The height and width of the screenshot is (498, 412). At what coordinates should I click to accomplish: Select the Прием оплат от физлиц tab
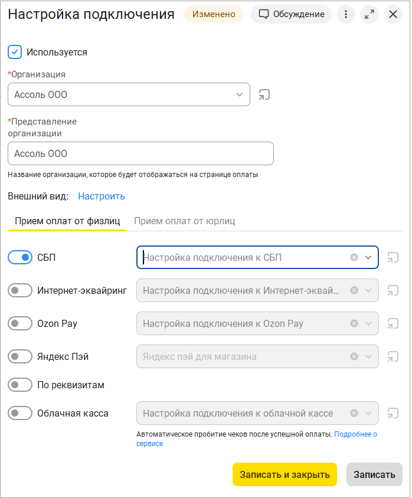pos(67,221)
